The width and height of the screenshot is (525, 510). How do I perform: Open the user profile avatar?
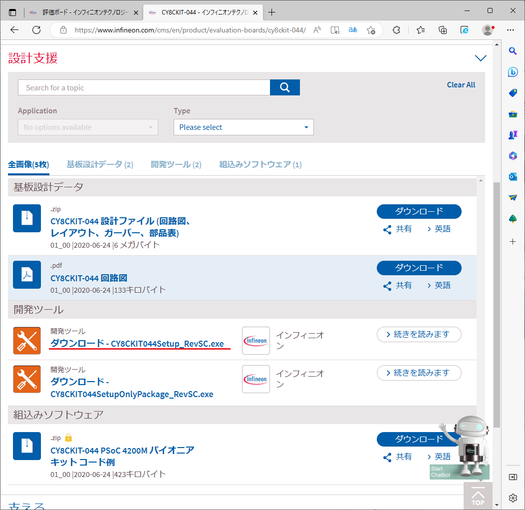pyautogui.click(x=488, y=30)
